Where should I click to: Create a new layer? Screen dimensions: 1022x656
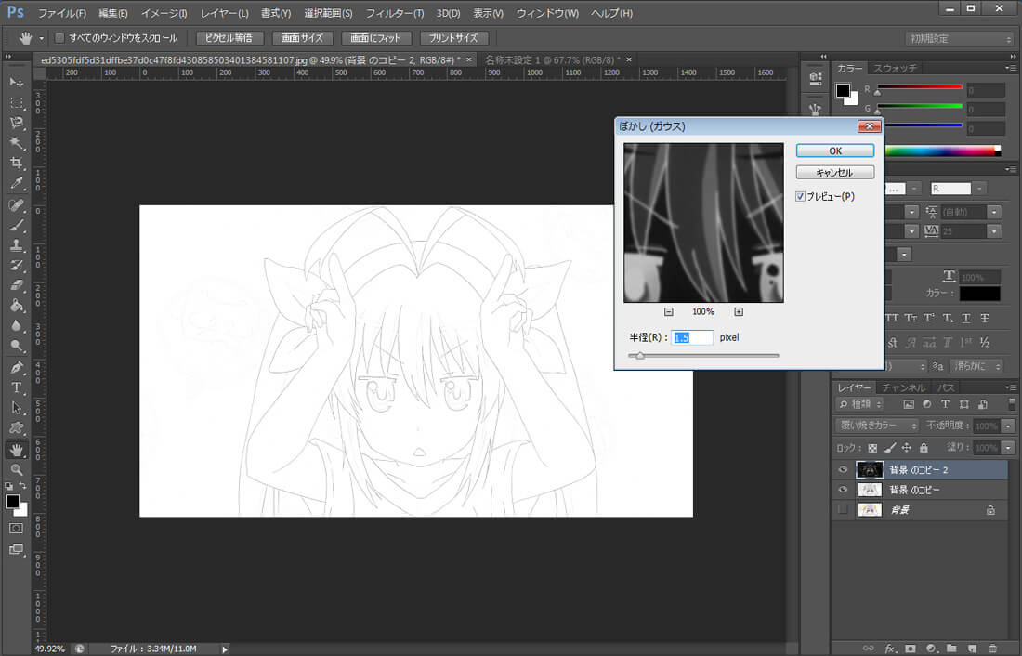pos(972,649)
